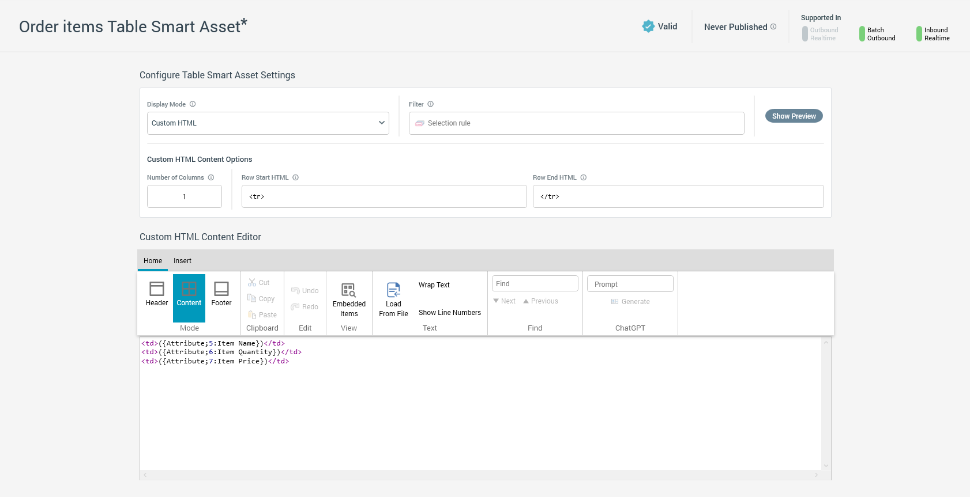Open the Display Mode dropdown
Viewport: 970px width, 497px height.
tap(268, 123)
